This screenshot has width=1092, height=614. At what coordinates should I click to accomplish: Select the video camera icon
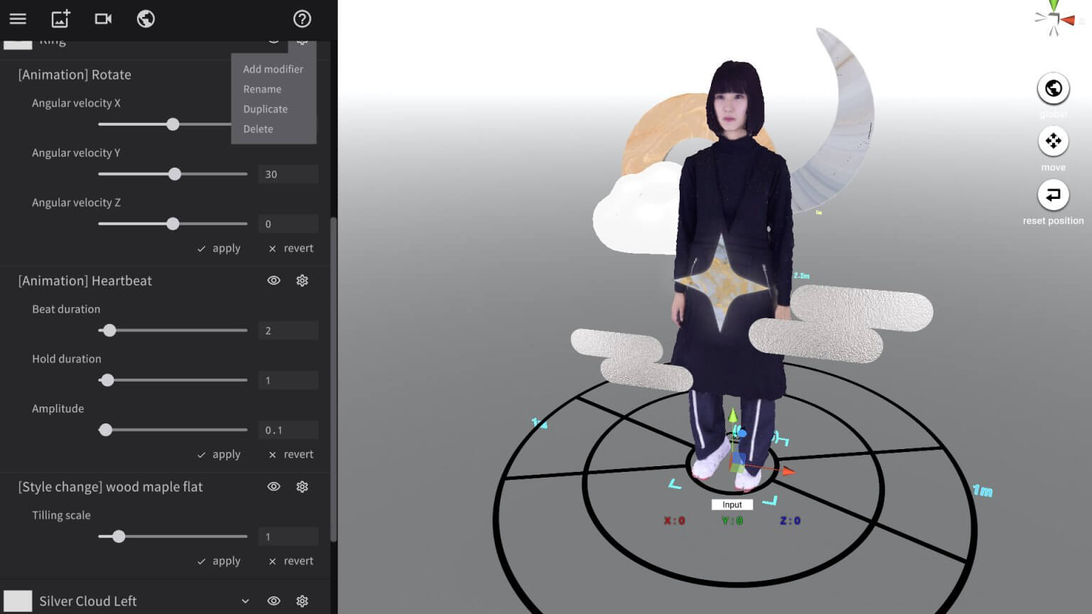pos(103,19)
